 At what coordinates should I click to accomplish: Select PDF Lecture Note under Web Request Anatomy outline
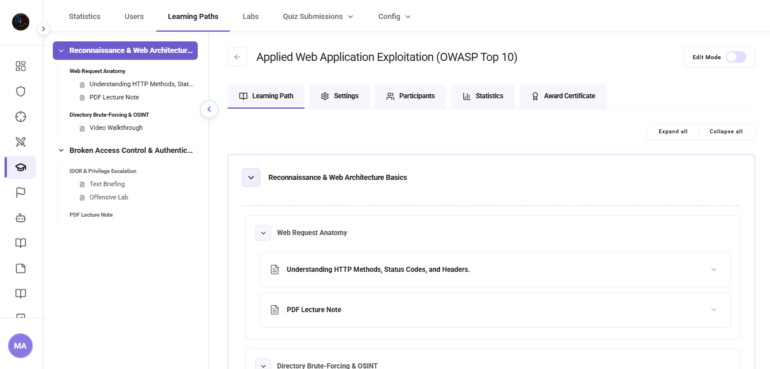[x=114, y=98]
